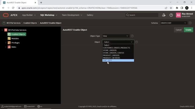The height and width of the screenshot is (109, 195).
Task: Click the help icon beside Object
Action: [x=136, y=42]
